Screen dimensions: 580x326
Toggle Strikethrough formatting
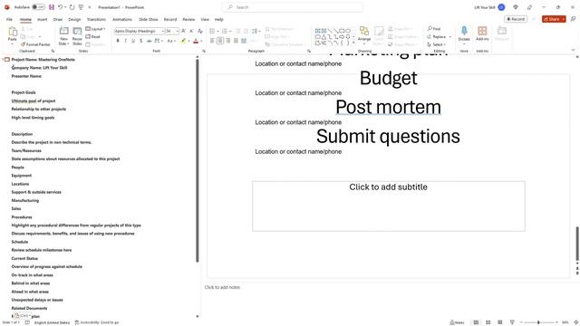click(x=149, y=41)
